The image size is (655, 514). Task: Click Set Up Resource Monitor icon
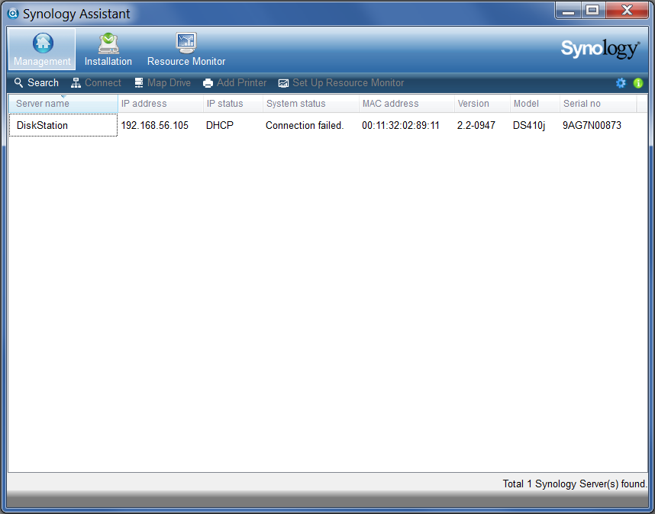[x=283, y=83]
